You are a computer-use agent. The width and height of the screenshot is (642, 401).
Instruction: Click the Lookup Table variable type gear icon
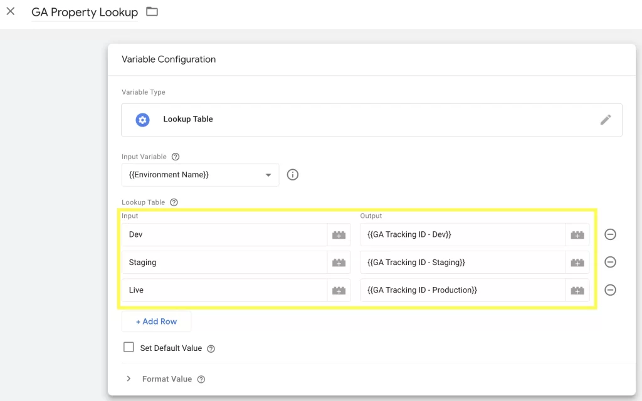(x=142, y=120)
